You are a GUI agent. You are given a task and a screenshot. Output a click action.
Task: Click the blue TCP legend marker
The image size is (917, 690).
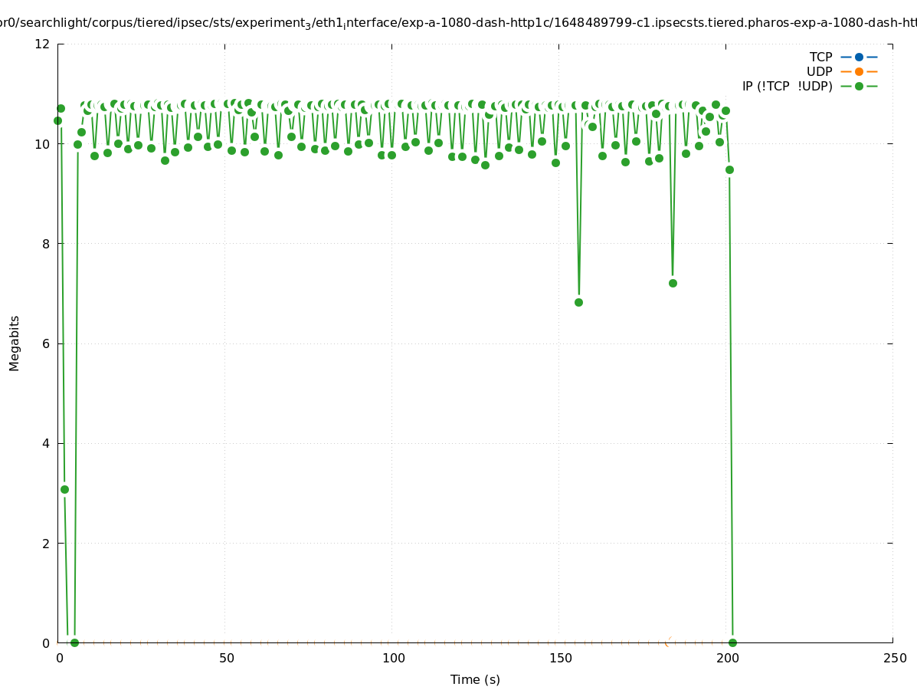859,57
